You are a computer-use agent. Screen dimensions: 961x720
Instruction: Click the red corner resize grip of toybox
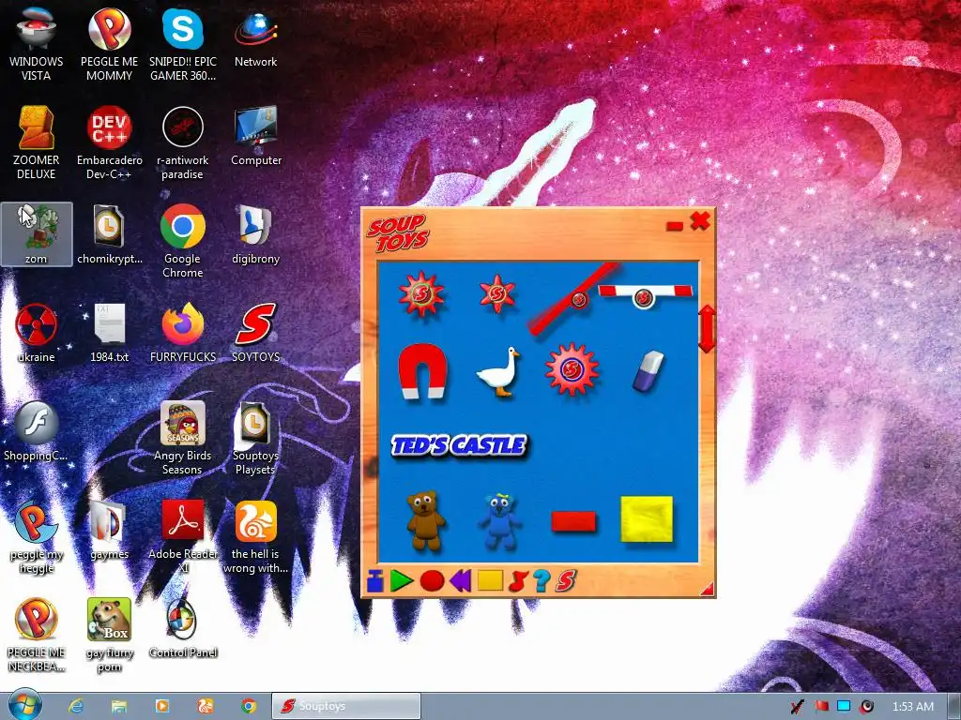coord(708,589)
